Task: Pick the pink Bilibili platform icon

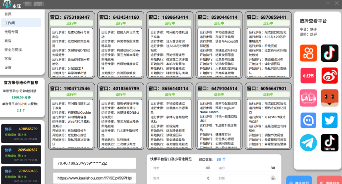Action: pyautogui.click(x=308, y=98)
